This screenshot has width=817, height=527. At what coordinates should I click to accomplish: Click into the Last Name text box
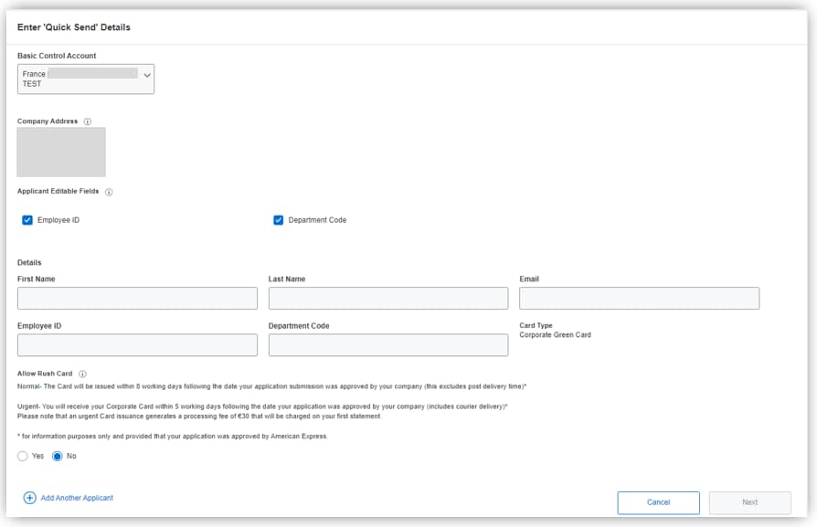388,299
